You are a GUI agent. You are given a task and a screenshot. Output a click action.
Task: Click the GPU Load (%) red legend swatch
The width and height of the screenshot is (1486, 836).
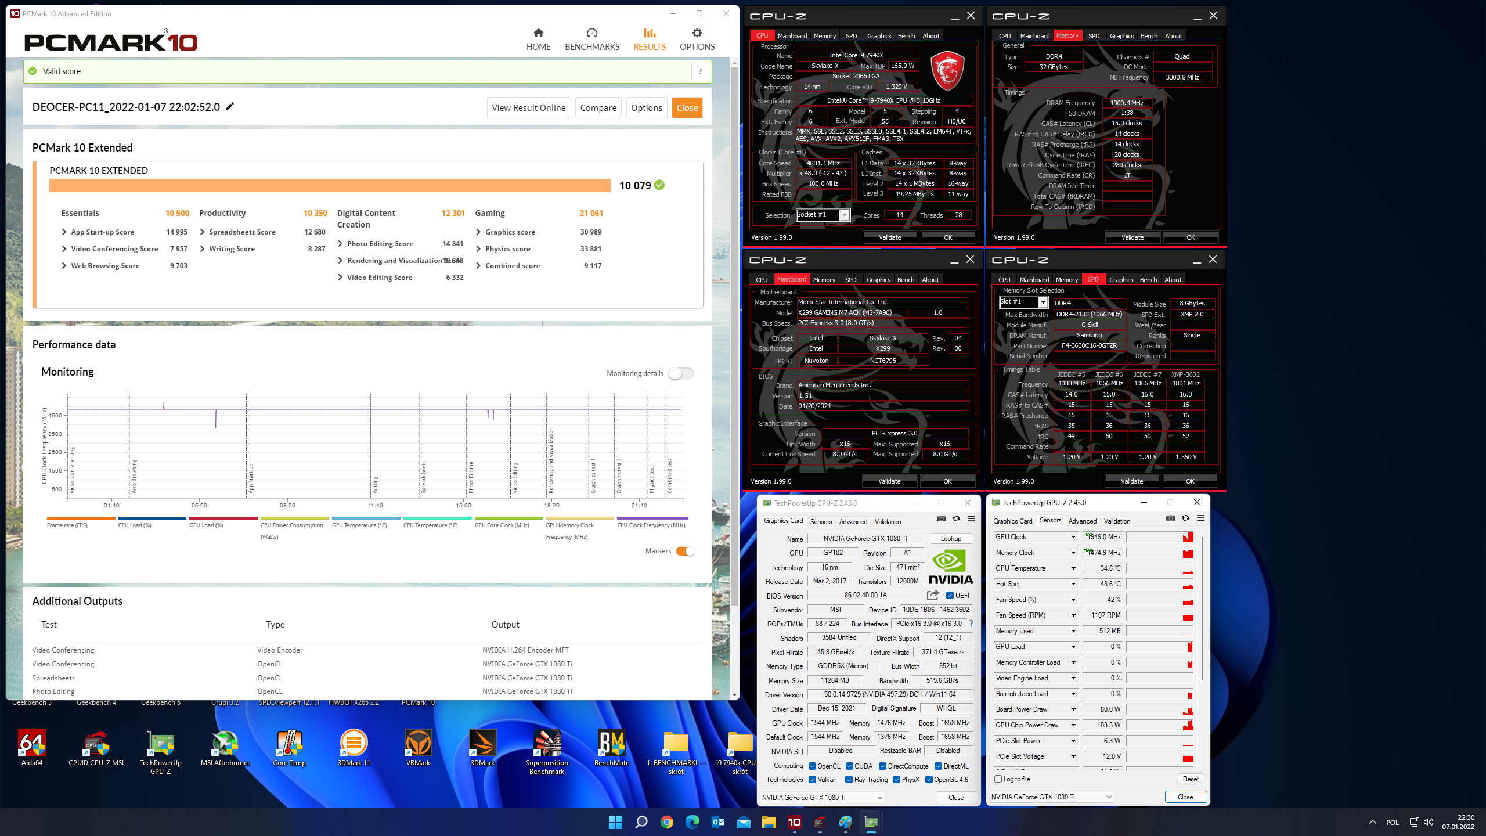(223, 518)
